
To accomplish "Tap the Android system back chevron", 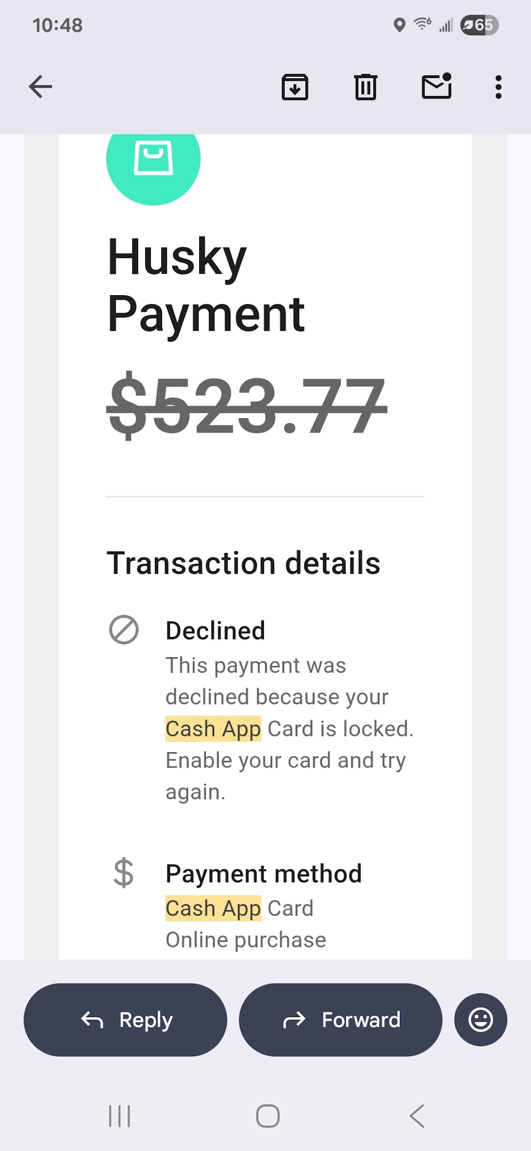I will click(x=417, y=1116).
